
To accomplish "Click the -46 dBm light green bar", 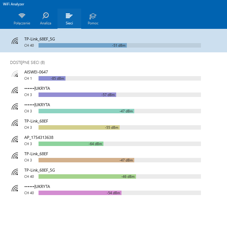I will coord(87,176).
